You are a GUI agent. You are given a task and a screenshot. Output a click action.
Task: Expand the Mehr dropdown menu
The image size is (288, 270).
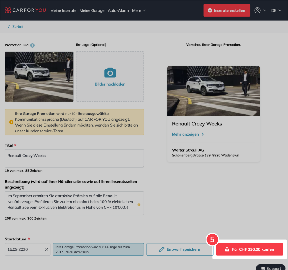pos(139,10)
